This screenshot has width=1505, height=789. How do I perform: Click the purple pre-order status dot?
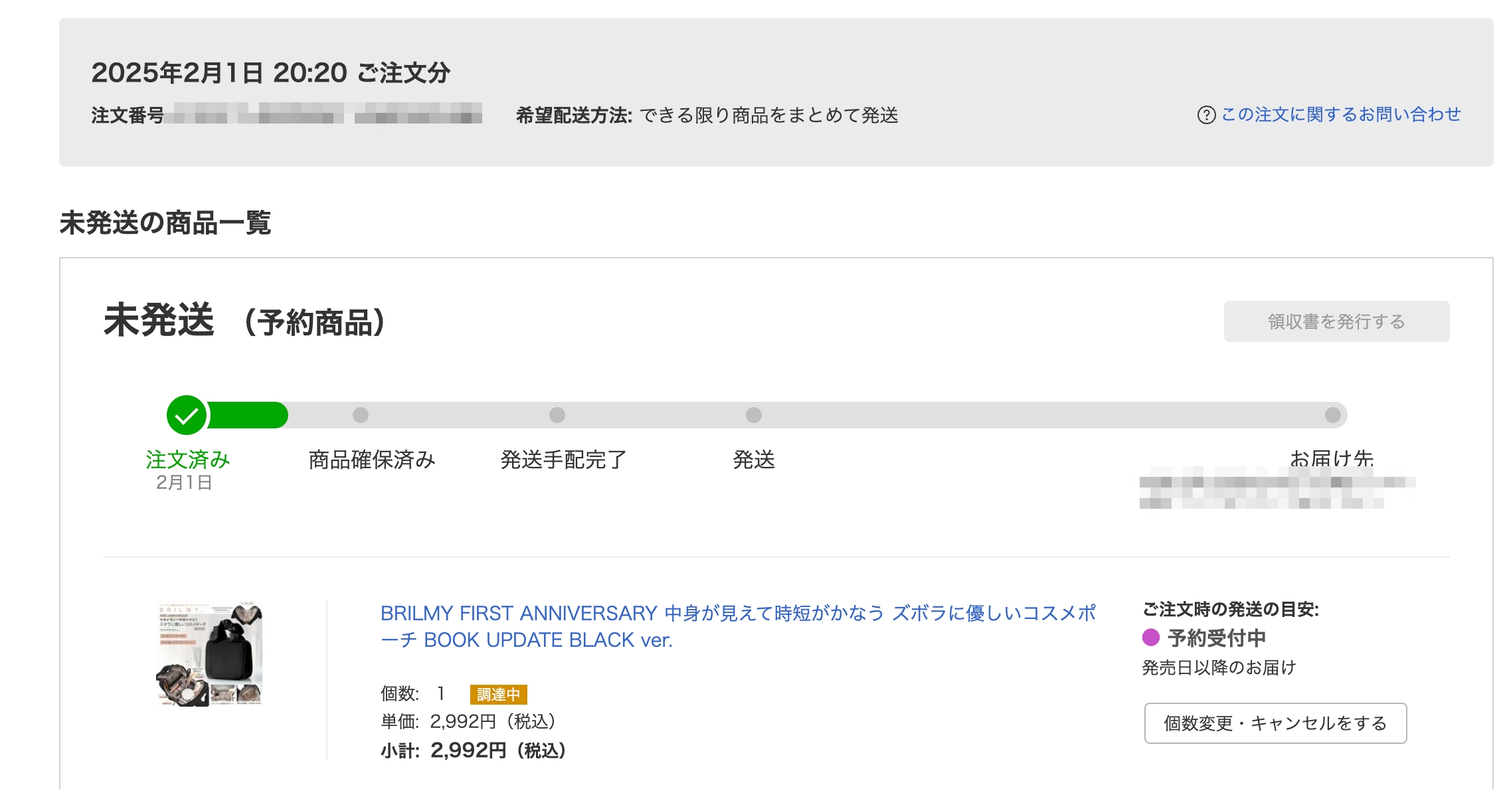tap(1151, 638)
